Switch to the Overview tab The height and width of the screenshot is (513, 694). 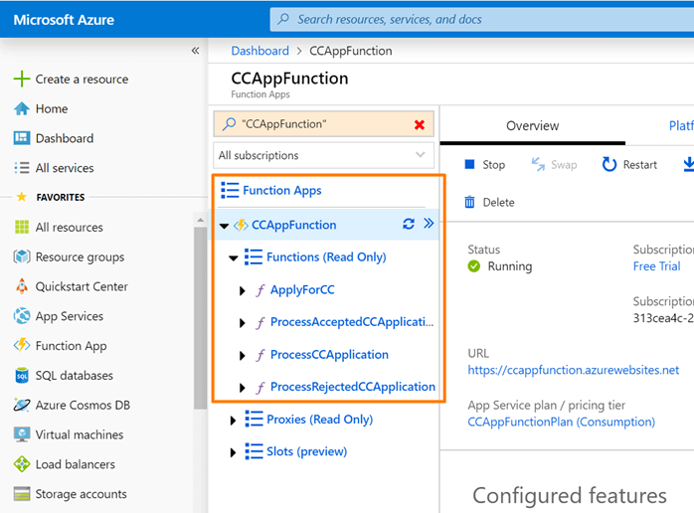[532, 126]
